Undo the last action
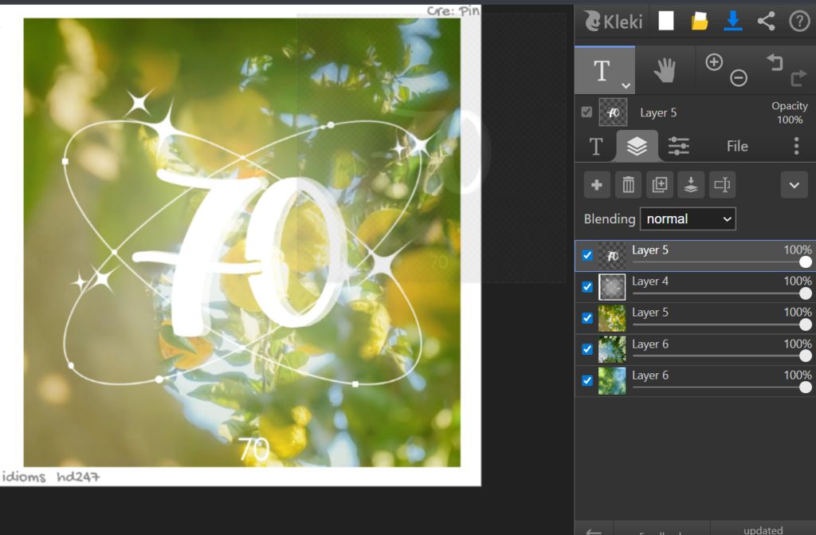The height and width of the screenshot is (535, 816). (x=773, y=61)
